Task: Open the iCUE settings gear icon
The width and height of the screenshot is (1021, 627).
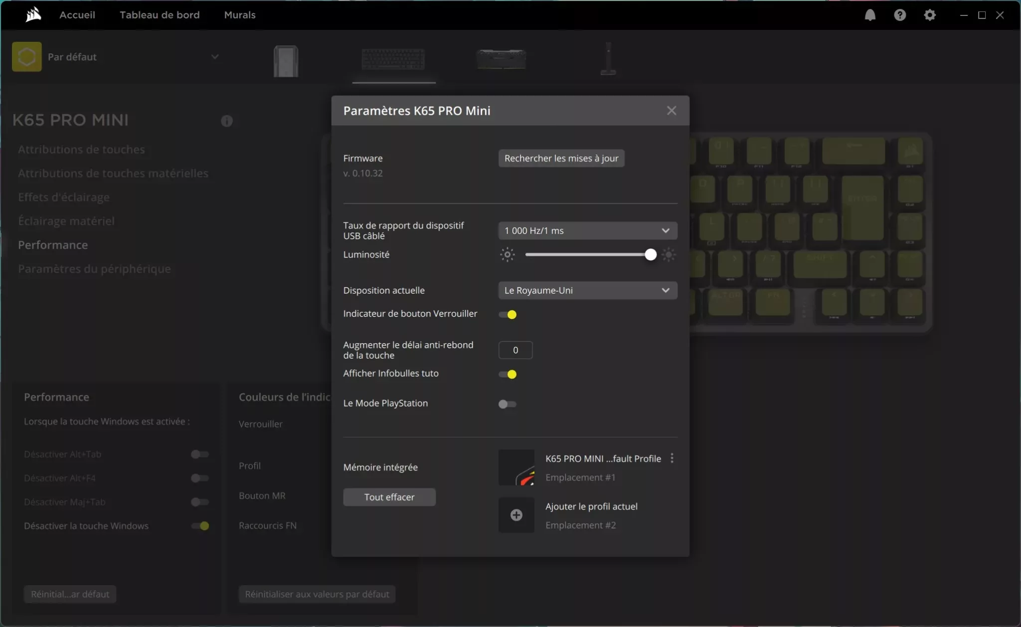Action: (x=930, y=15)
